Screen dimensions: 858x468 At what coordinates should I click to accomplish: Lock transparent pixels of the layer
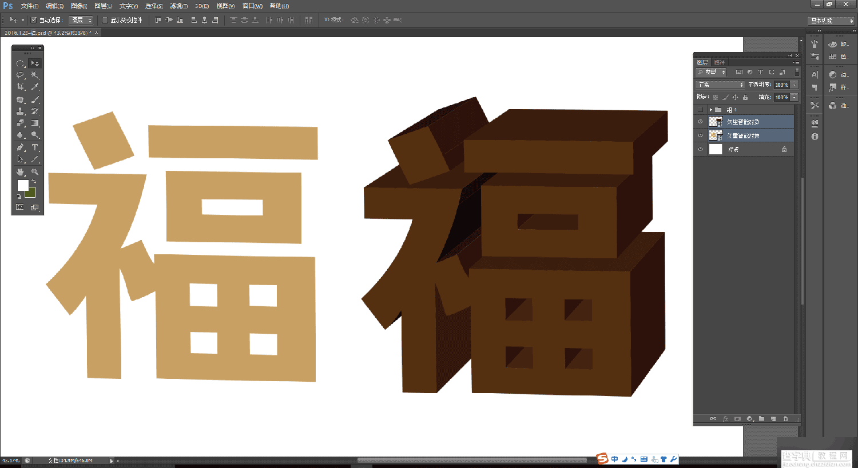click(x=716, y=97)
